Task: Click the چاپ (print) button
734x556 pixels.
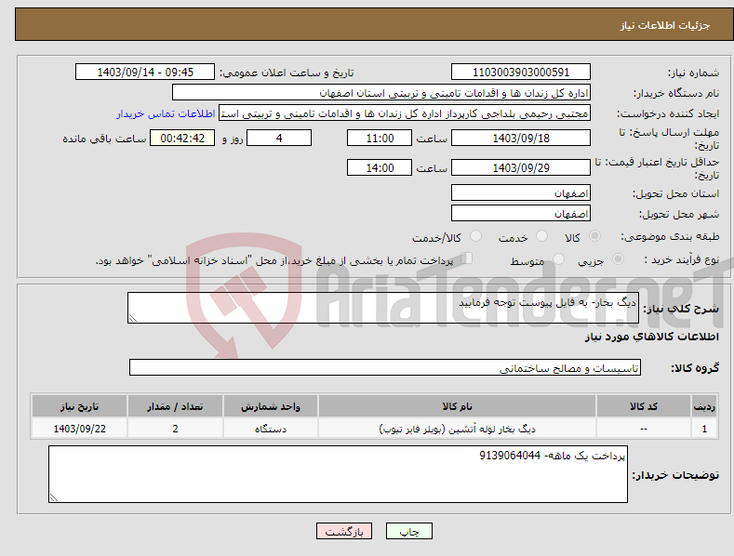Action: 408,531
